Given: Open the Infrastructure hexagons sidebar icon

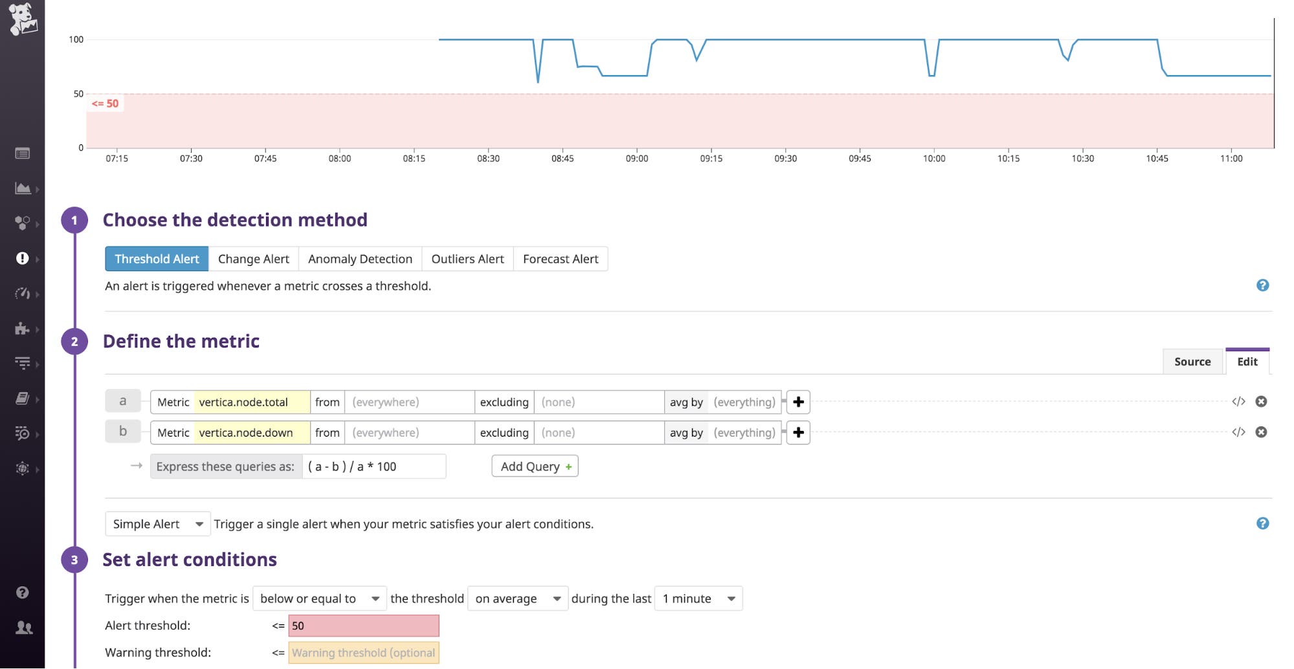Looking at the screenshot, I should click(21, 224).
